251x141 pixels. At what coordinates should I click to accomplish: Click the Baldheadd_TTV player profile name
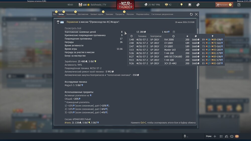click(98, 5)
